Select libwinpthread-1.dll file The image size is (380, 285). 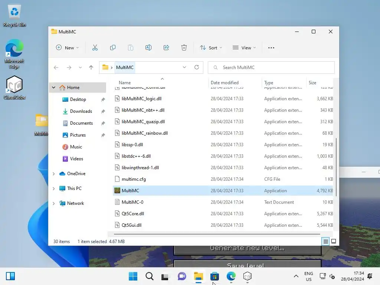click(x=223, y=168)
